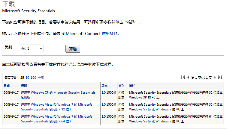Select description mentioning 64 位版本
Image resolution: width=227 pixels, height=129 pixels.
(x=176, y=119)
